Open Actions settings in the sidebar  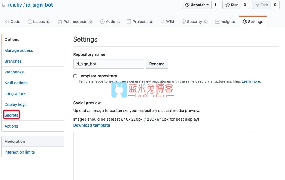pyautogui.click(x=33, y=126)
